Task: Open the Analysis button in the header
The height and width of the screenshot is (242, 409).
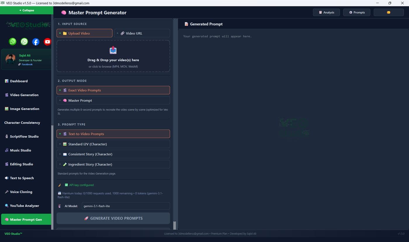Action: pos(326,13)
